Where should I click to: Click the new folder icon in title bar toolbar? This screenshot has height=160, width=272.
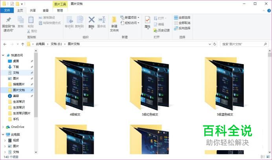coord(17,4)
